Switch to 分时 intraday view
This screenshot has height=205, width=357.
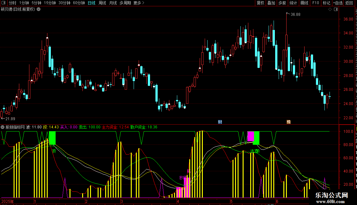click(13, 3)
